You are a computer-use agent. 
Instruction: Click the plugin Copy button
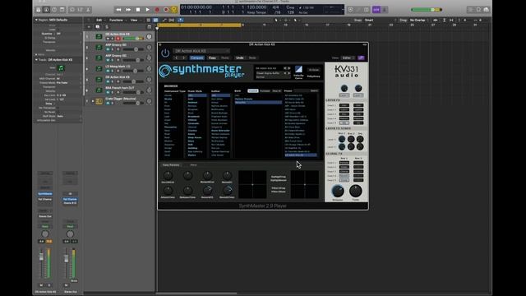pyautogui.click(x=212, y=58)
